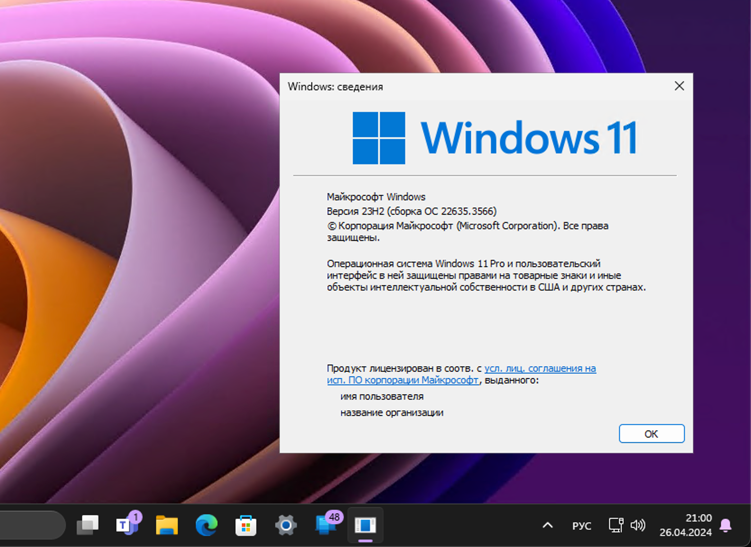This screenshot has height=547, width=751.
Task: Open Microsoft Edge browser
Action: 206,525
